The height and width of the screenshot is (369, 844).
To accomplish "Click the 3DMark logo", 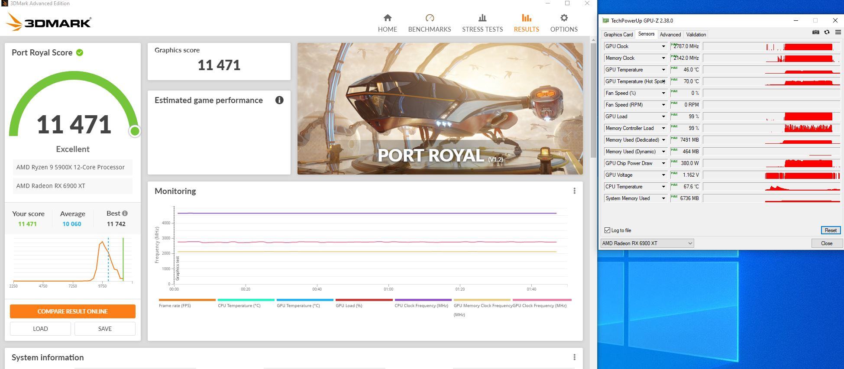I will click(x=49, y=22).
